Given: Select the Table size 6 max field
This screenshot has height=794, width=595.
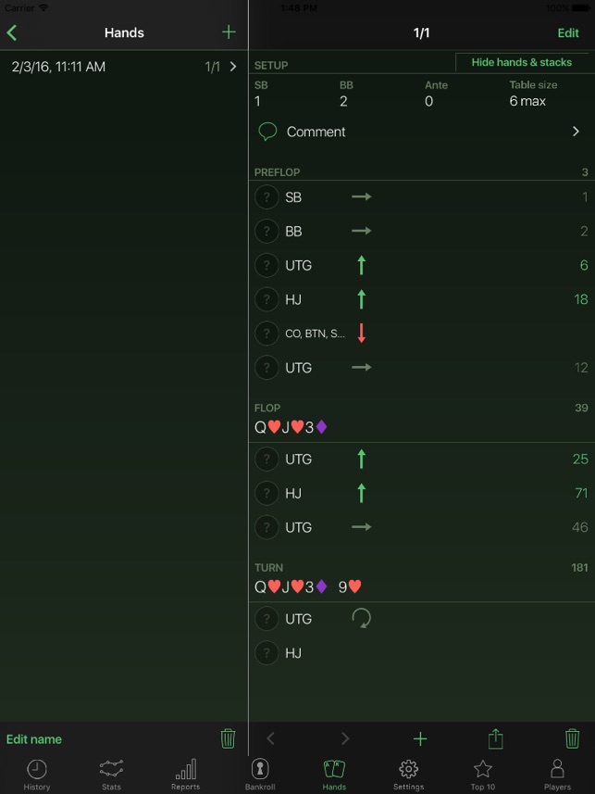Looking at the screenshot, I should coord(533,94).
